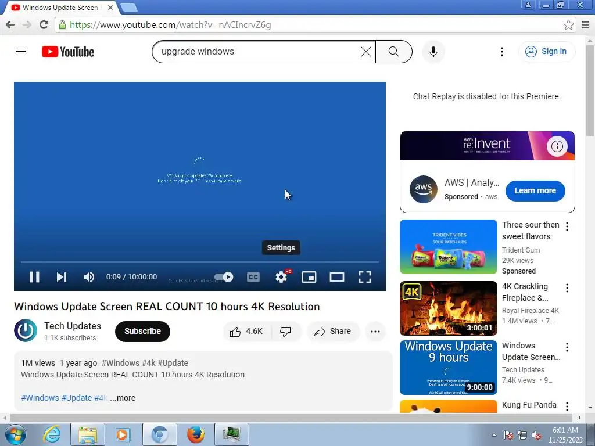Go back in browser history
This screenshot has height=446, width=595.
(10, 25)
